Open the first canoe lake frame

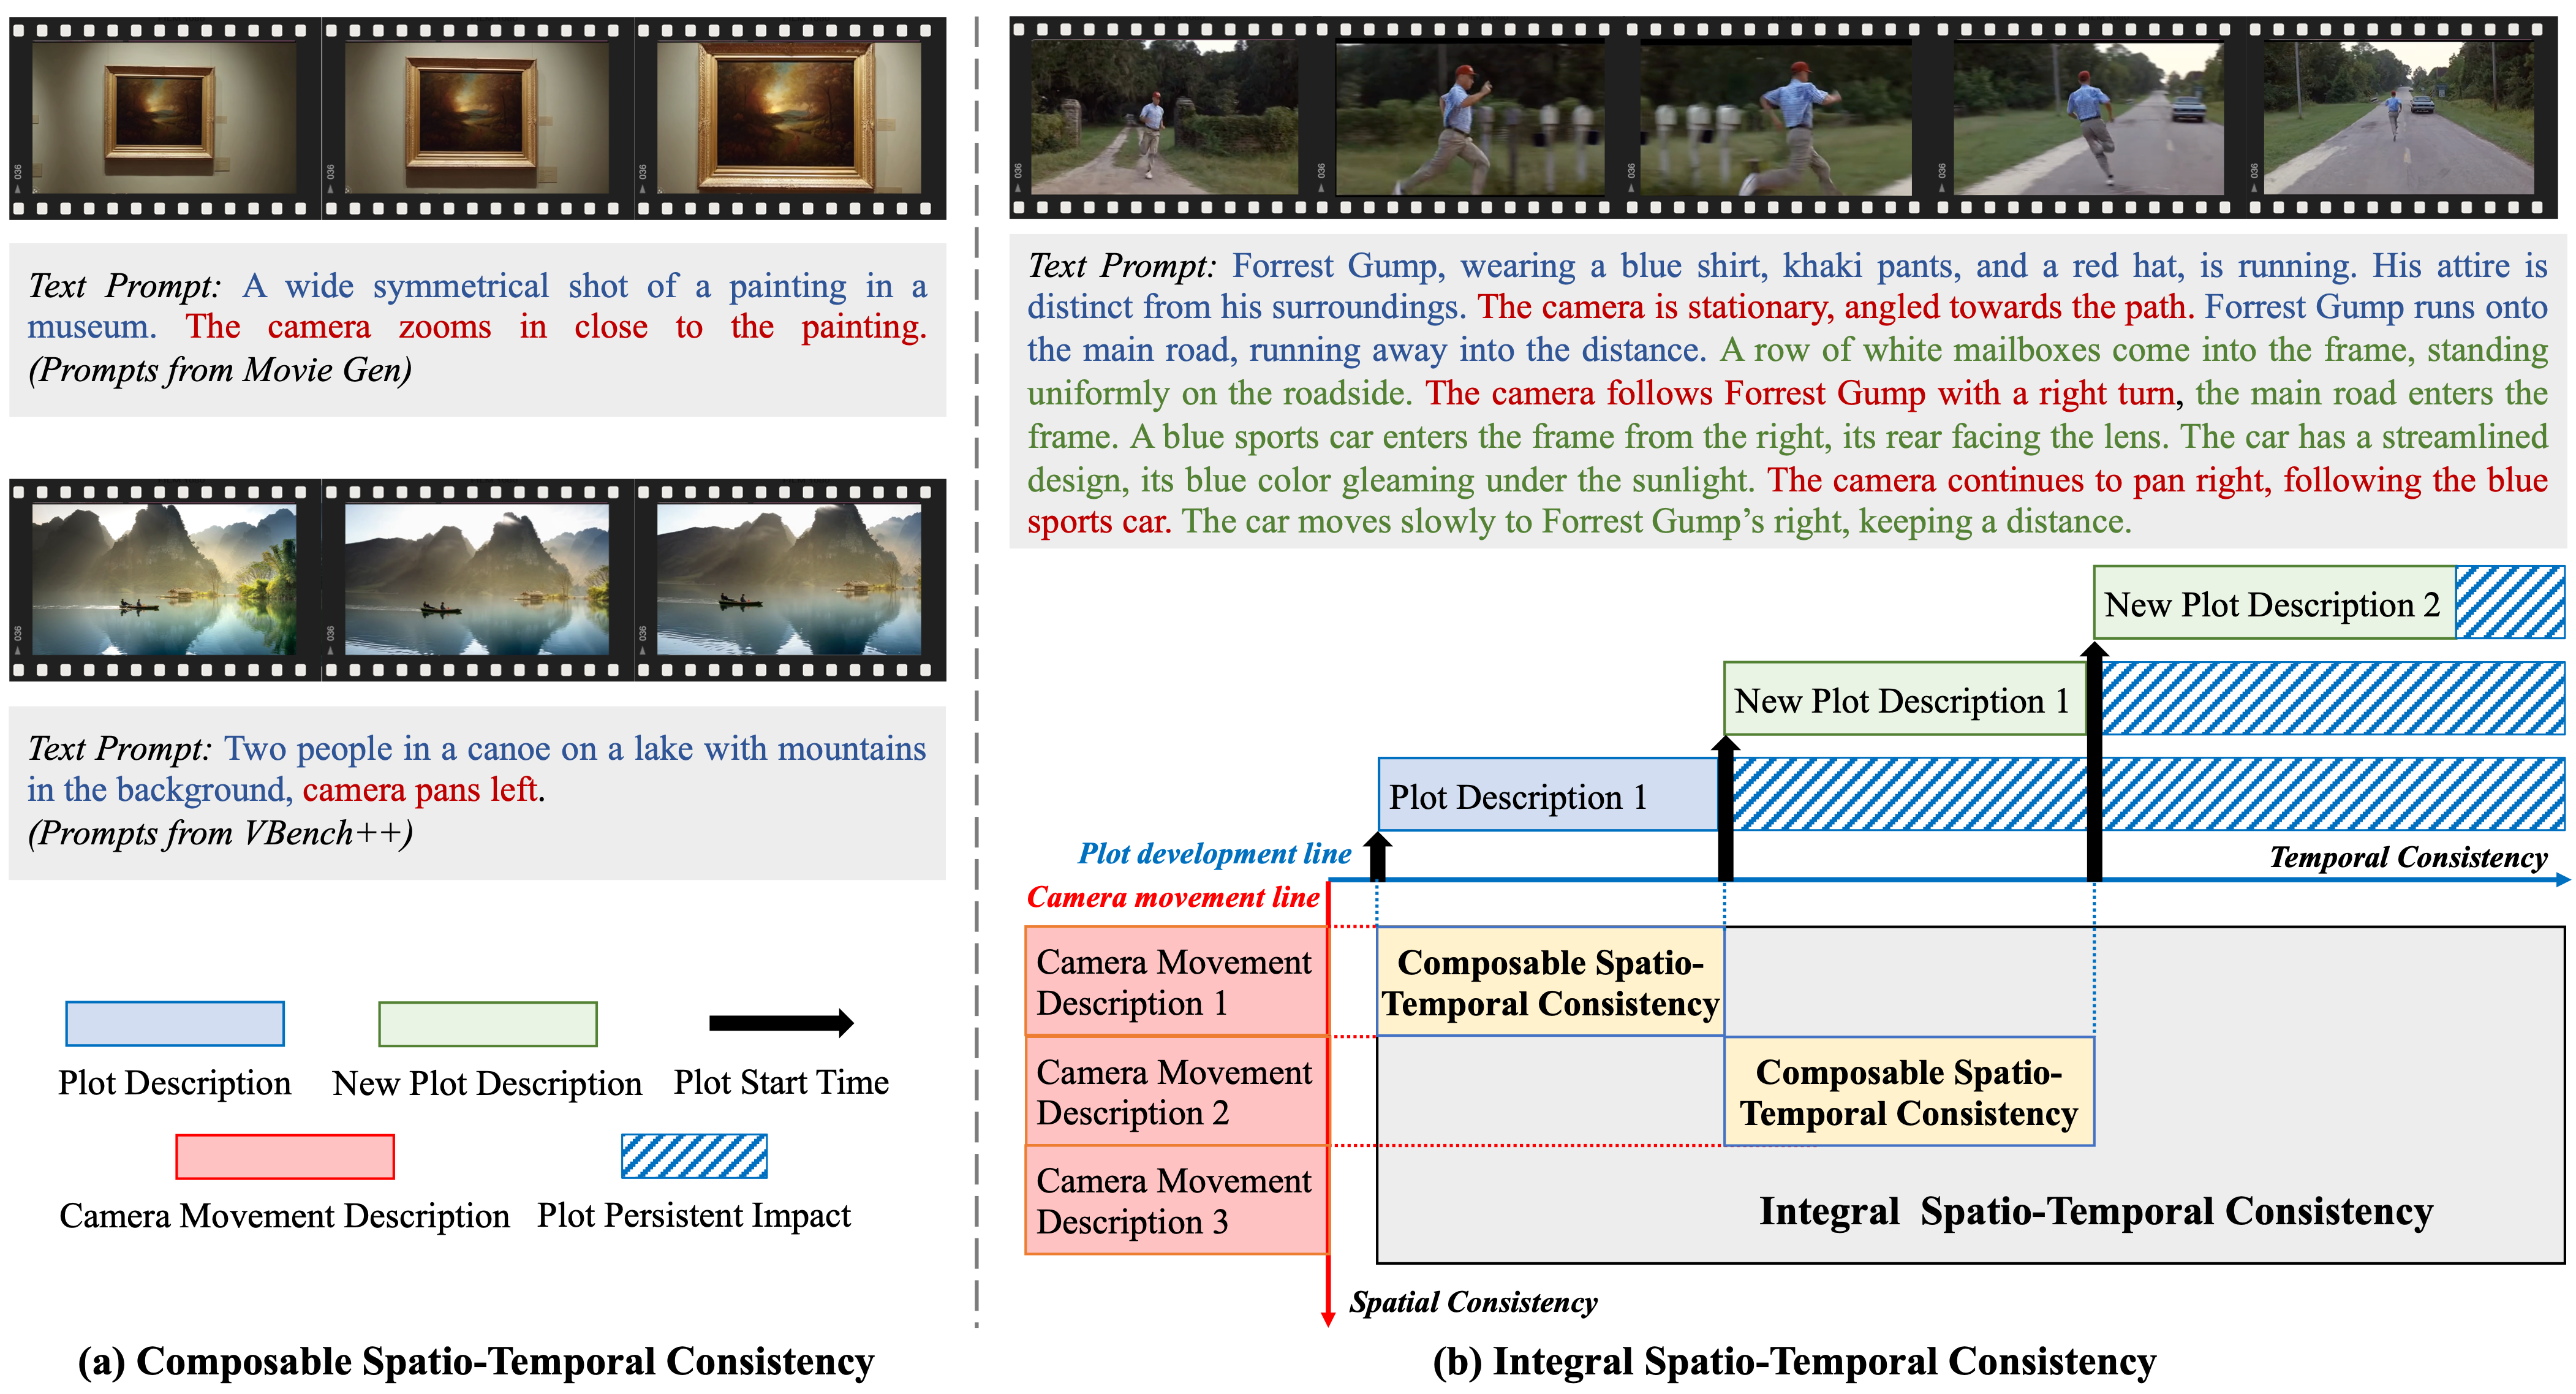164,580
